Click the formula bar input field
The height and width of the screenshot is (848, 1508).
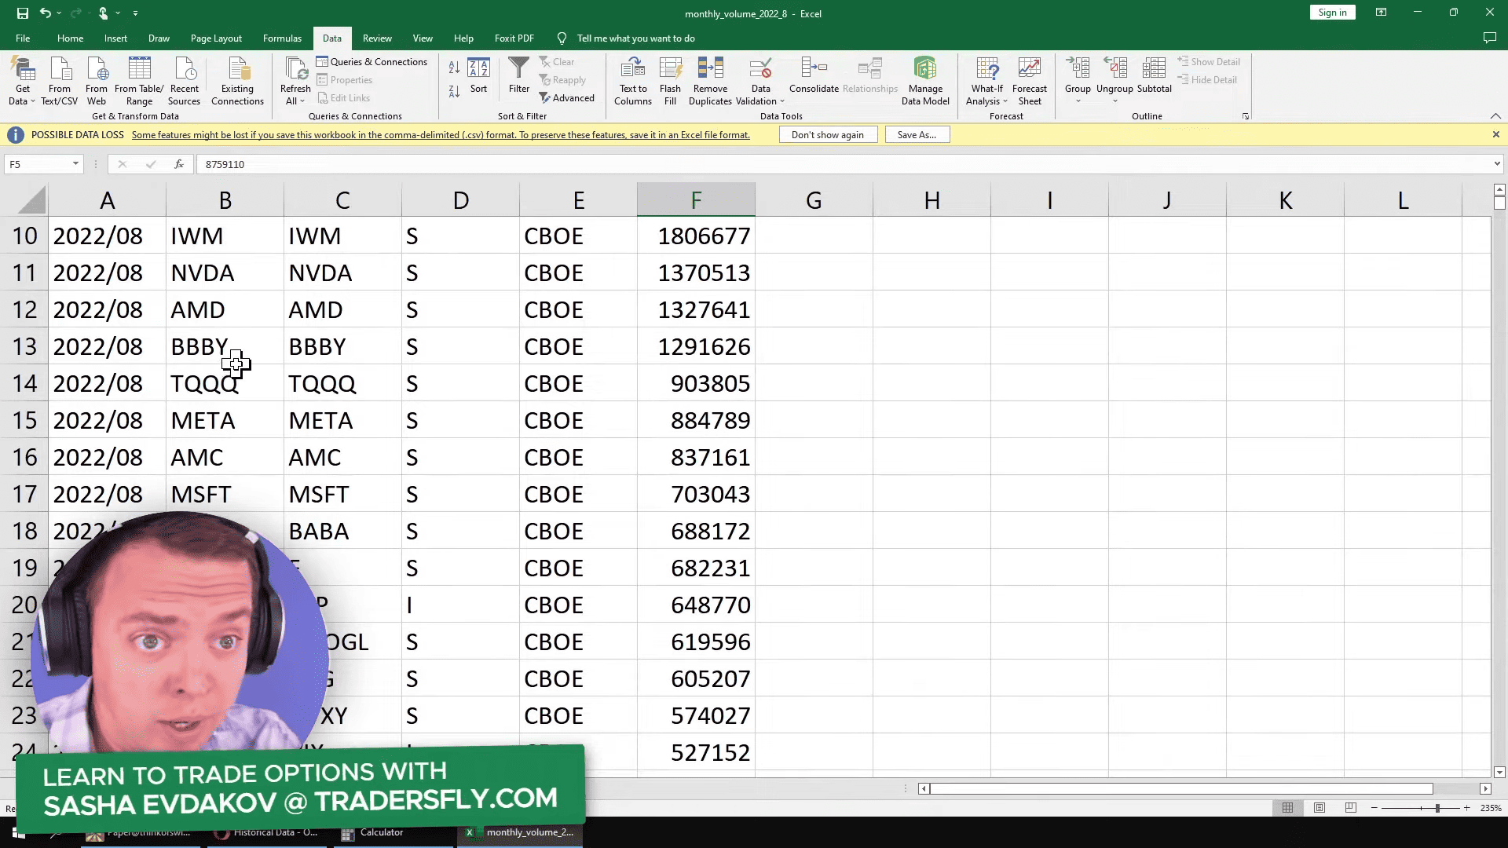click(844, 164)
